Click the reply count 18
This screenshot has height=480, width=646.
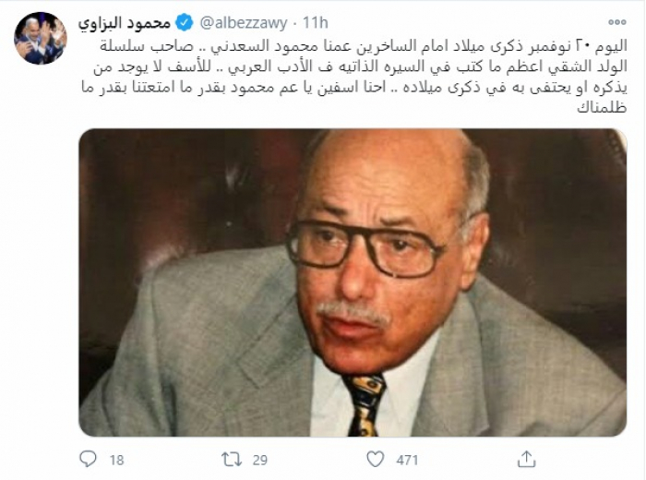click(117, 460)
